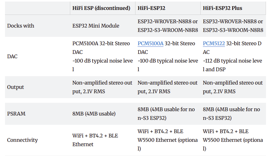Open the PCM5122 DAC link
Screen dimensions: 270x161
point(214,44)
